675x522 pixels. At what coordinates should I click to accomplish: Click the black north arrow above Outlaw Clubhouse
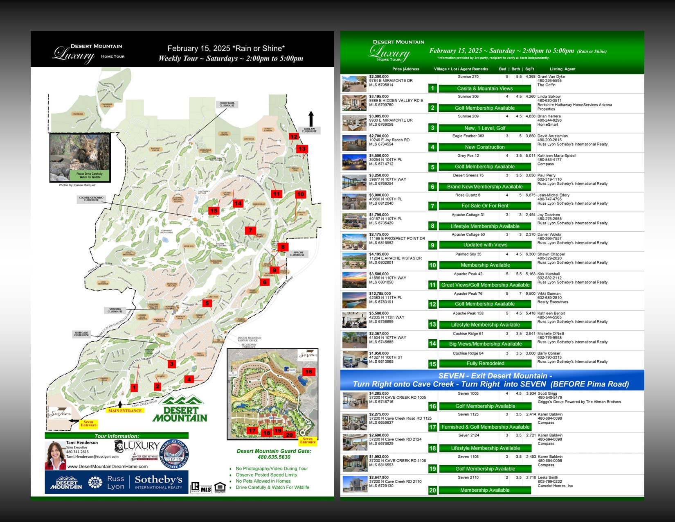point(311,119)
